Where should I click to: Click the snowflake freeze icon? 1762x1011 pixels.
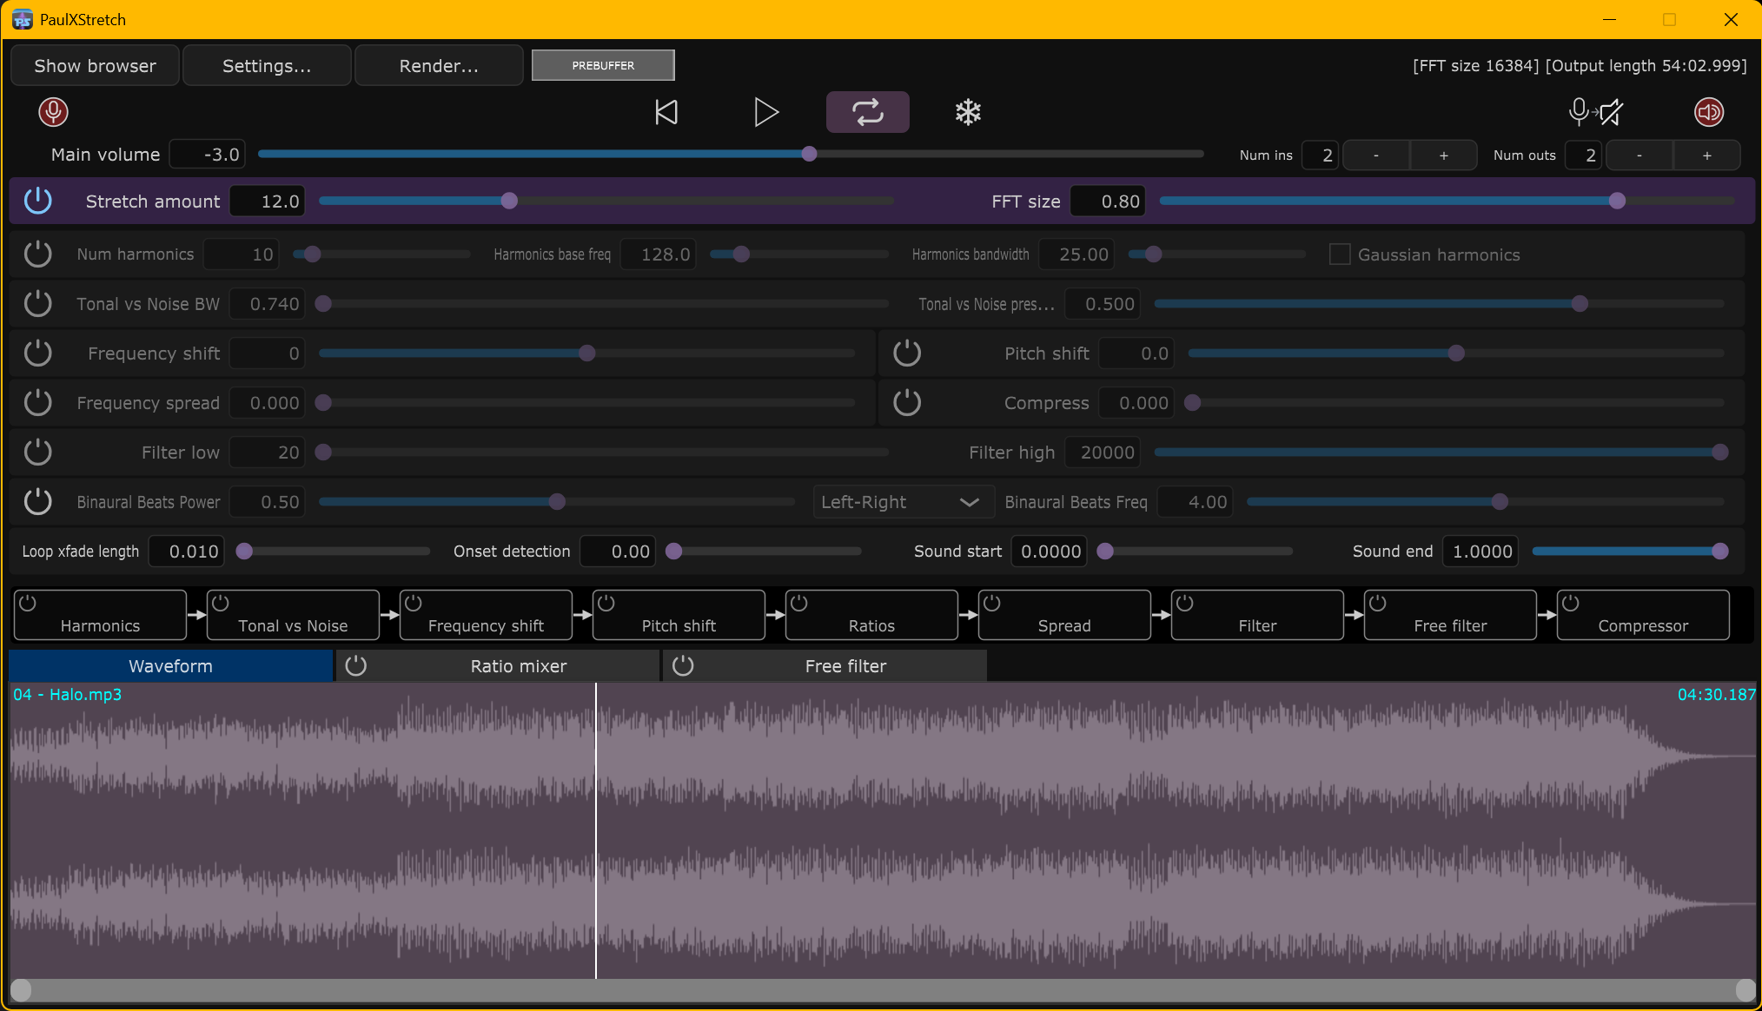(x=968, y=112)
